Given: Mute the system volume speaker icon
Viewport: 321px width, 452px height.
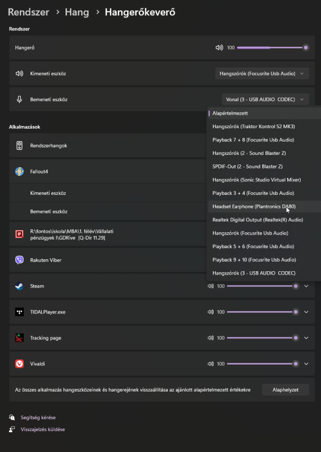Looking at the screenshot, I should [219, 47].
